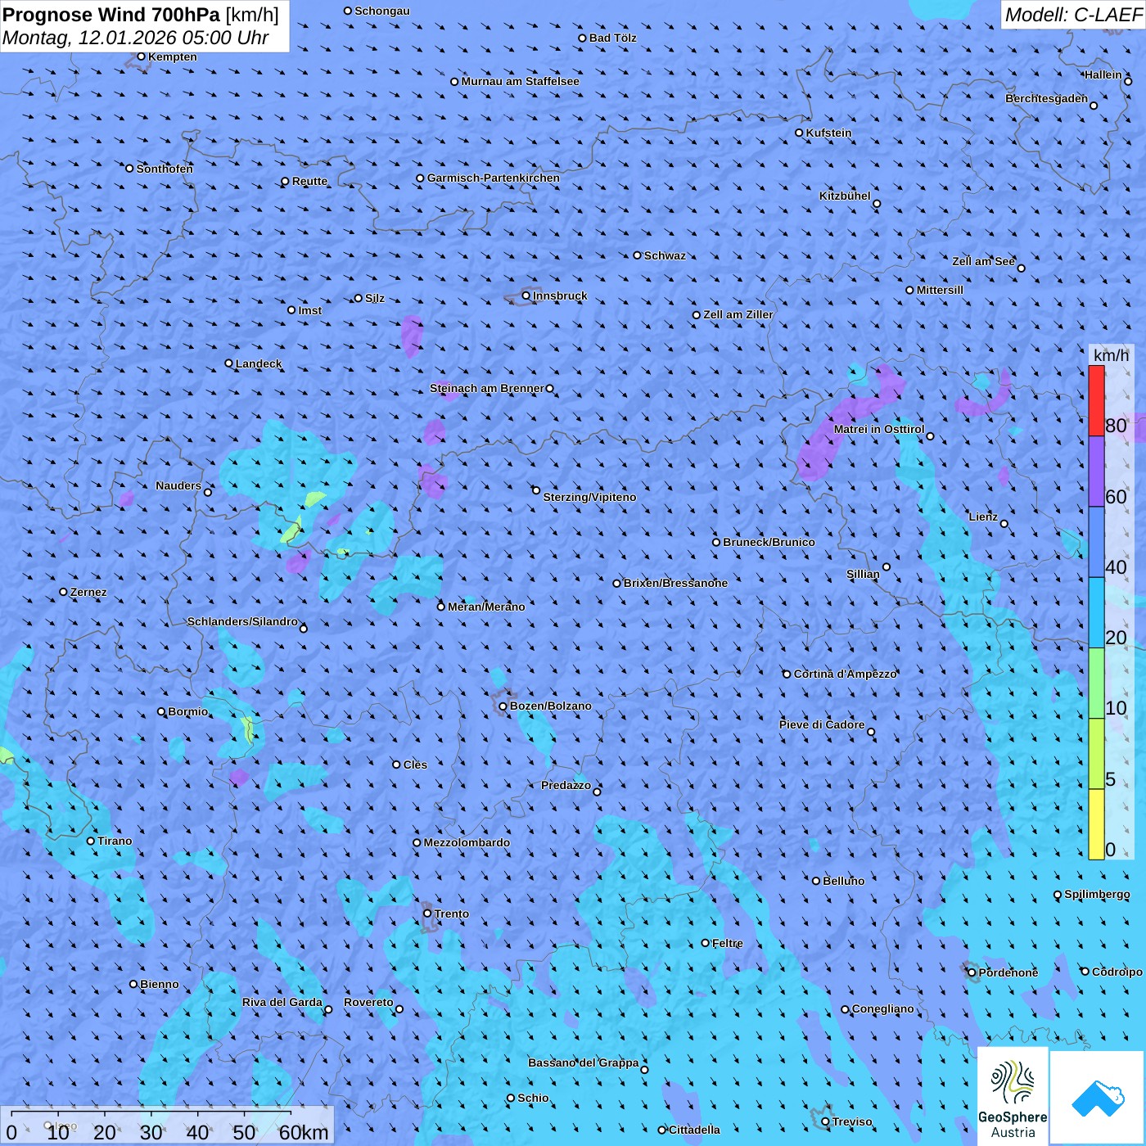This screenshot has height=1146, width=1146.
Task: Click the green 10 km/h legend color
Action: point(1096,684)
